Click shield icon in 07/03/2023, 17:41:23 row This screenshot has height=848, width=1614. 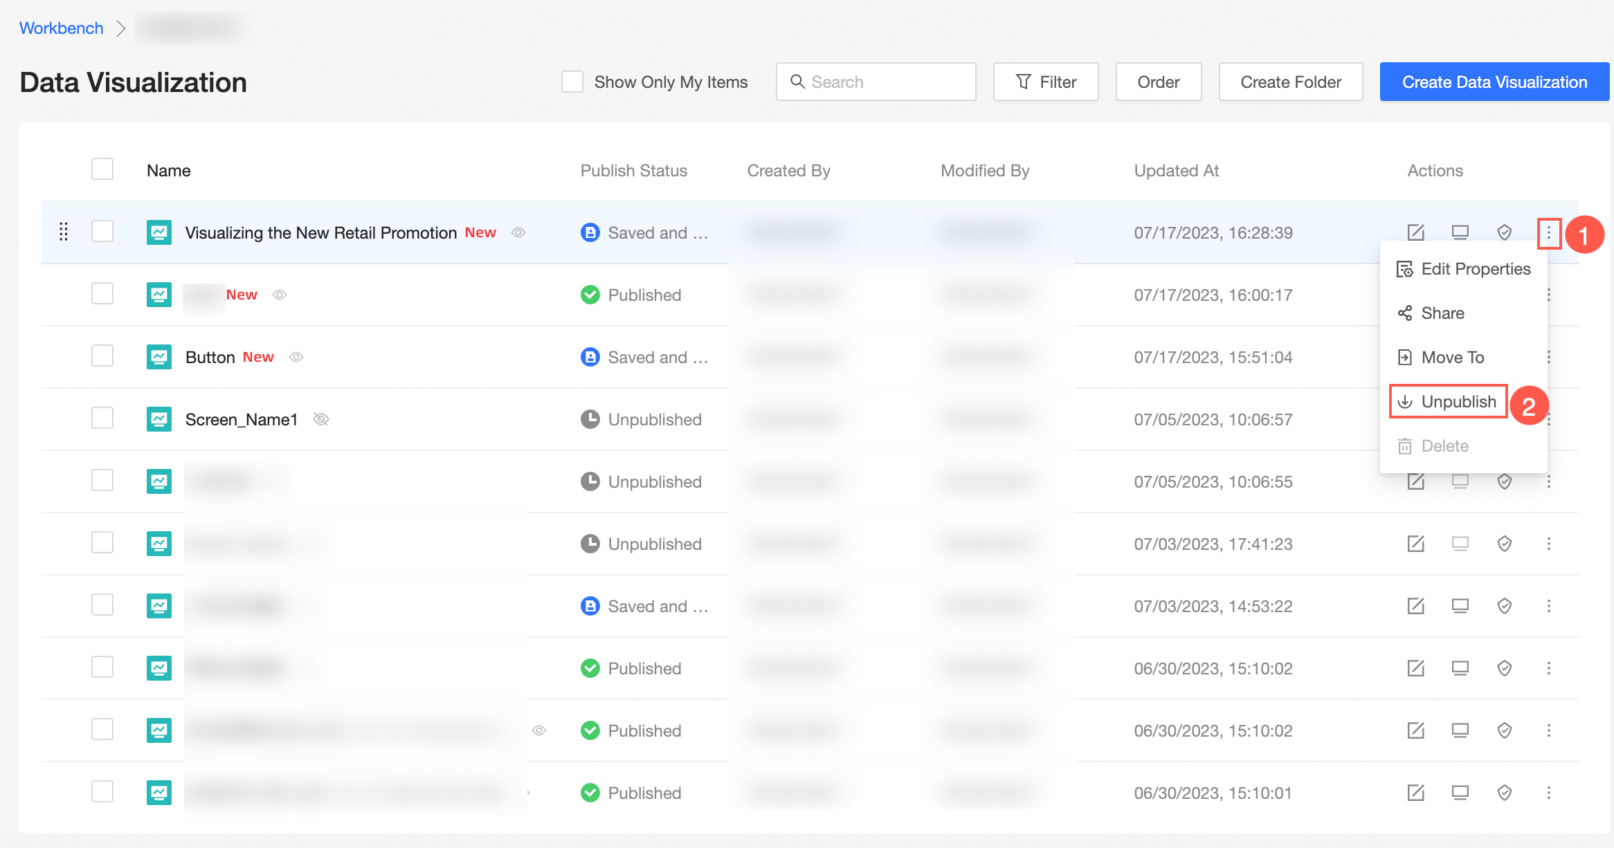(x=1504, y=544)
